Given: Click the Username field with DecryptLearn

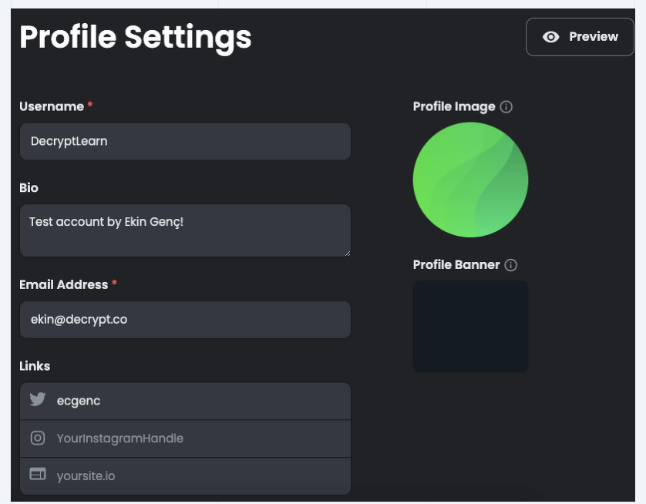Looking at the screenshot, I should tap(185, 141).
